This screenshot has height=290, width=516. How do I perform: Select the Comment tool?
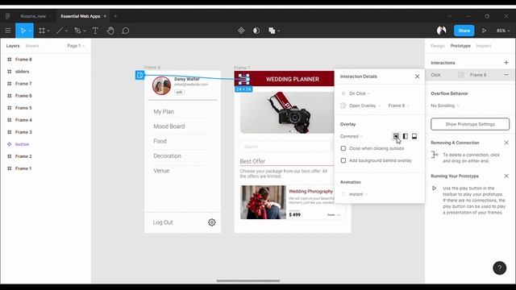[126, 31]
